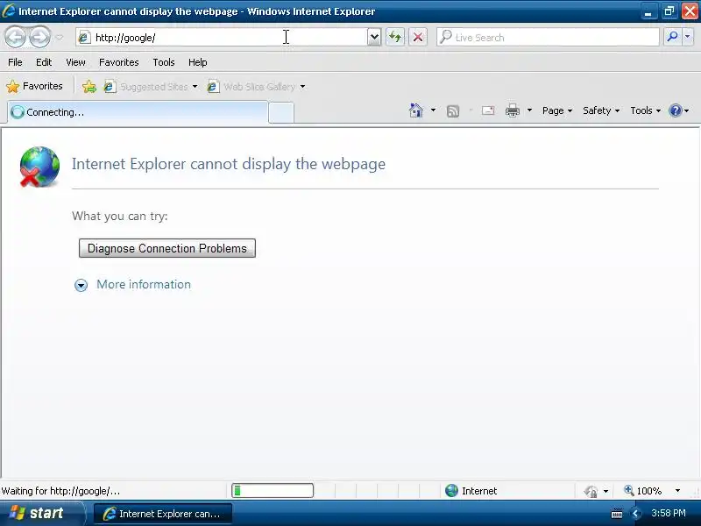Screen dimensions: 701x526
Task: Click Internet Explorer title bar icon
Action: tap(9, 11)
